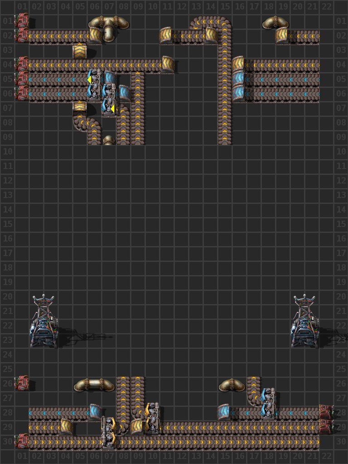Select blue underground belt at column 08 row 06
Image resolution: width=348 pixels, height=464 pixels.
click(x=124, y=93)
